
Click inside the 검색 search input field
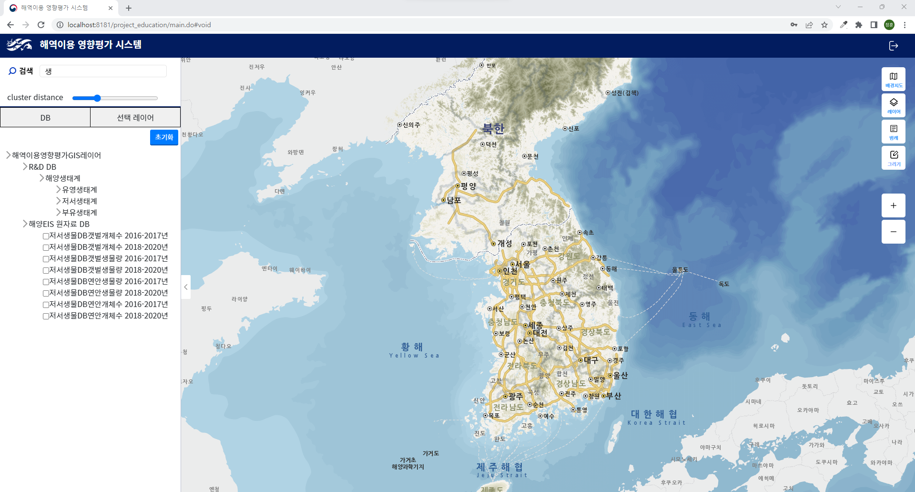click(103, 71)
